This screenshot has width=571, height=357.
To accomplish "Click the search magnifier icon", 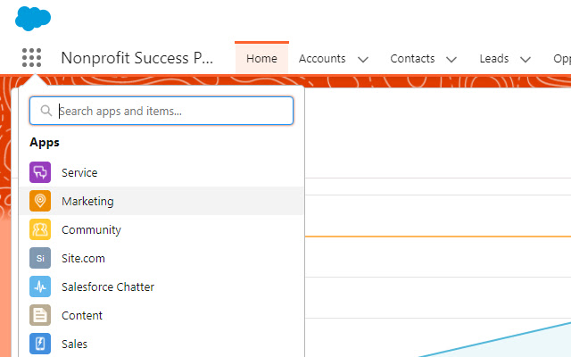I will click(x=46, y=111).
